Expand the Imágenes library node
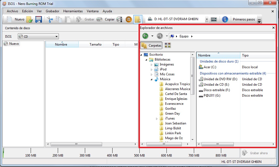Screen dimensions: 279x167 [x=152, y=65]
